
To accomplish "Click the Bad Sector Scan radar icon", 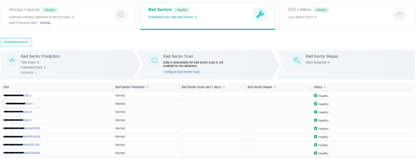I will pyautogui.click(x=155, y=60).
